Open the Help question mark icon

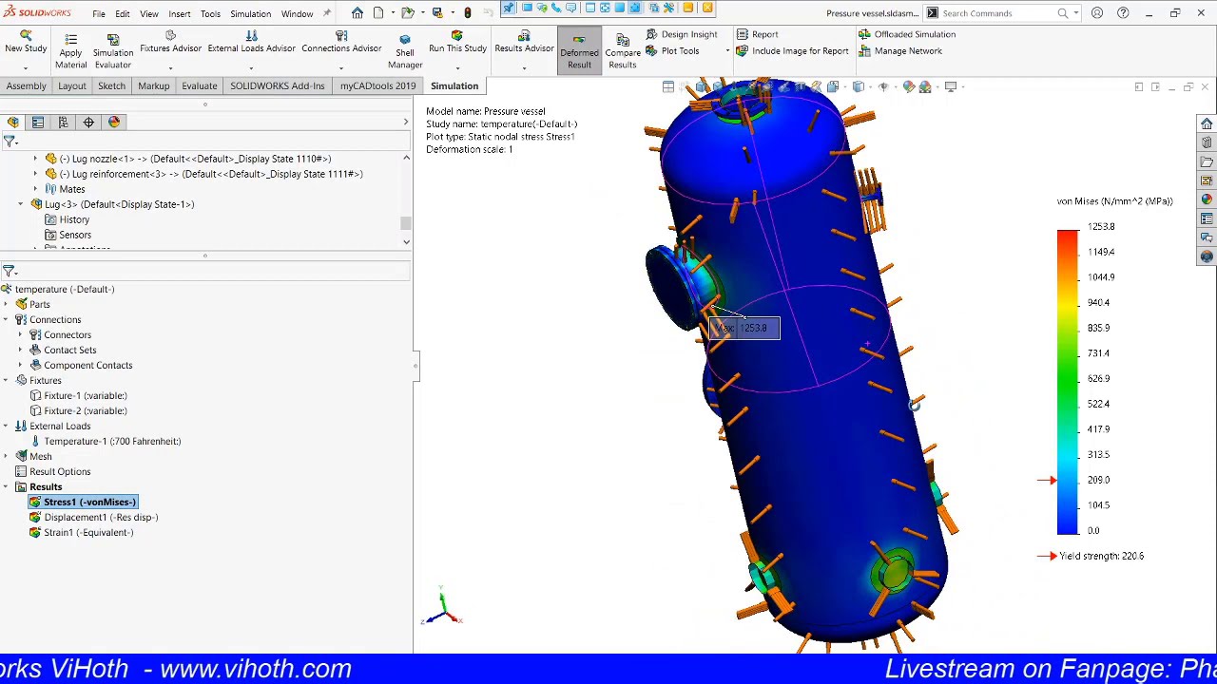[x=1123, y=13]
